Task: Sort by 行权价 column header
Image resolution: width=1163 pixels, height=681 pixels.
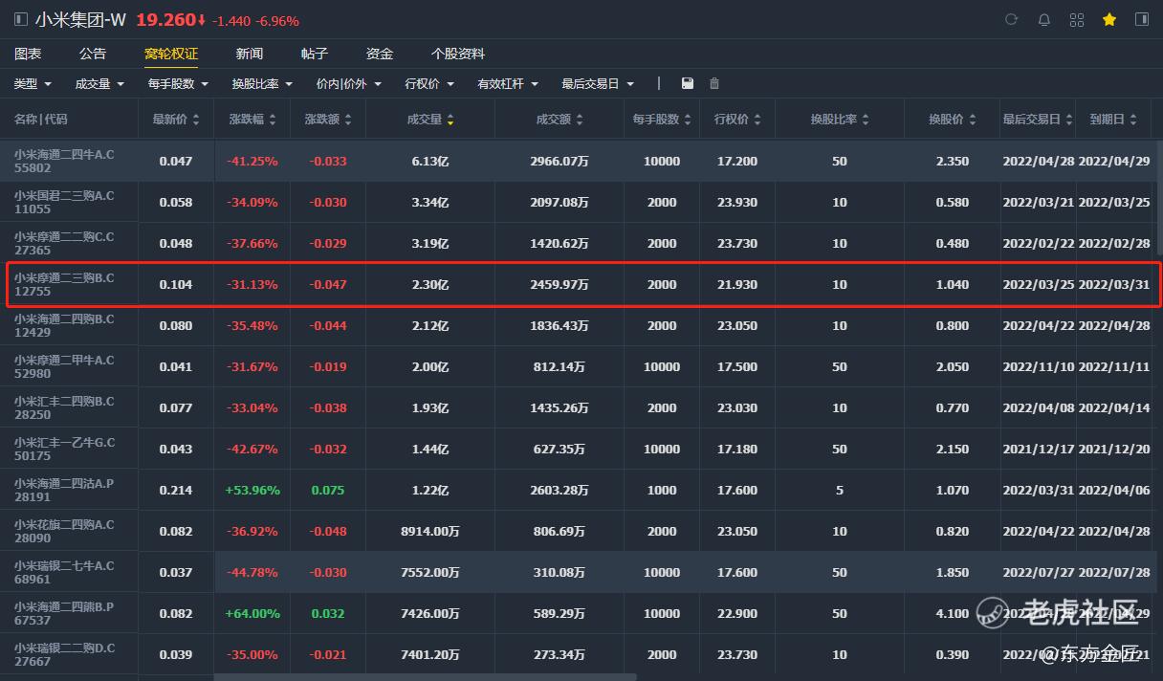Action: [x=737, y=120]
